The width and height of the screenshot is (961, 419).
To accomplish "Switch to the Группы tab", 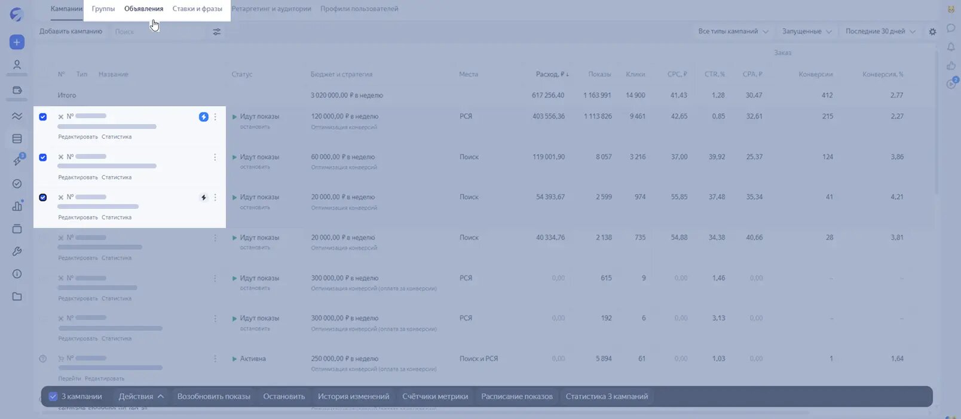I will coord(103,9).
